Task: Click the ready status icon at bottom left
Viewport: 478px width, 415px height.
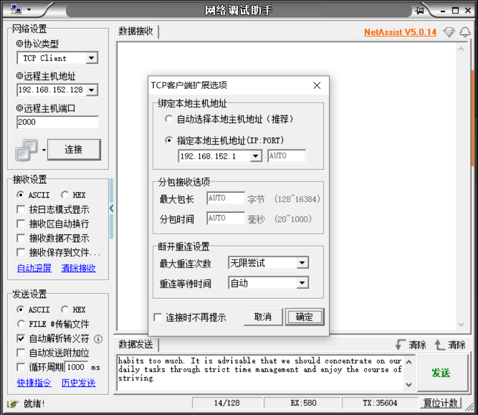Action: click(13, 404)
